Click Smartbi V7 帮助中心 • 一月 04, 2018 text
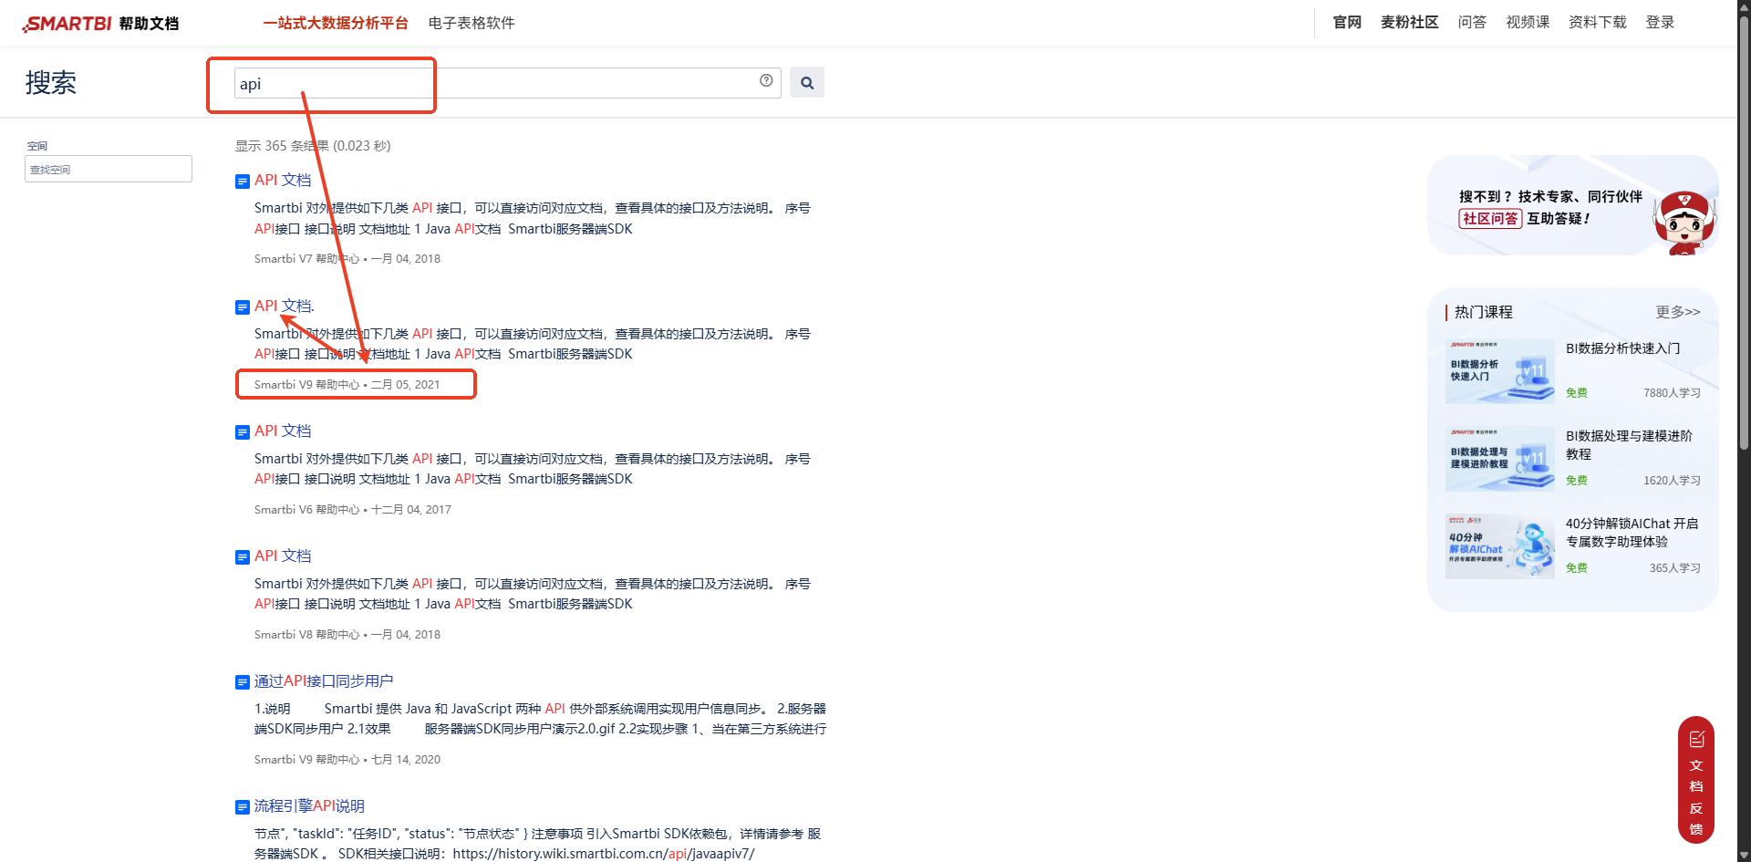1751x862 pixels. (347, 259)
